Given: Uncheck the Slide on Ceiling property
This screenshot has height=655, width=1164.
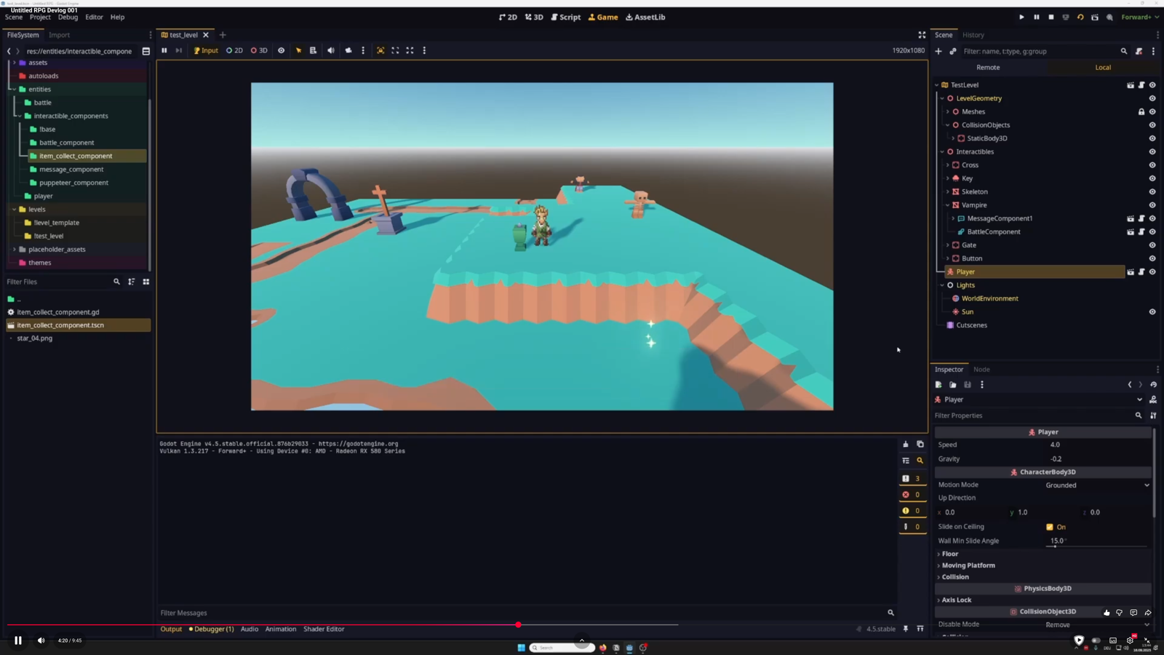Looking at the screenshot, I should [1050, 526].
